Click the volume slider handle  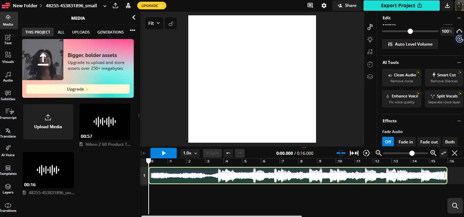(x=410, y=31)
